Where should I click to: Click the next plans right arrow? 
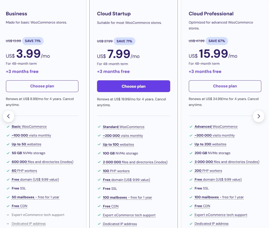259,116
